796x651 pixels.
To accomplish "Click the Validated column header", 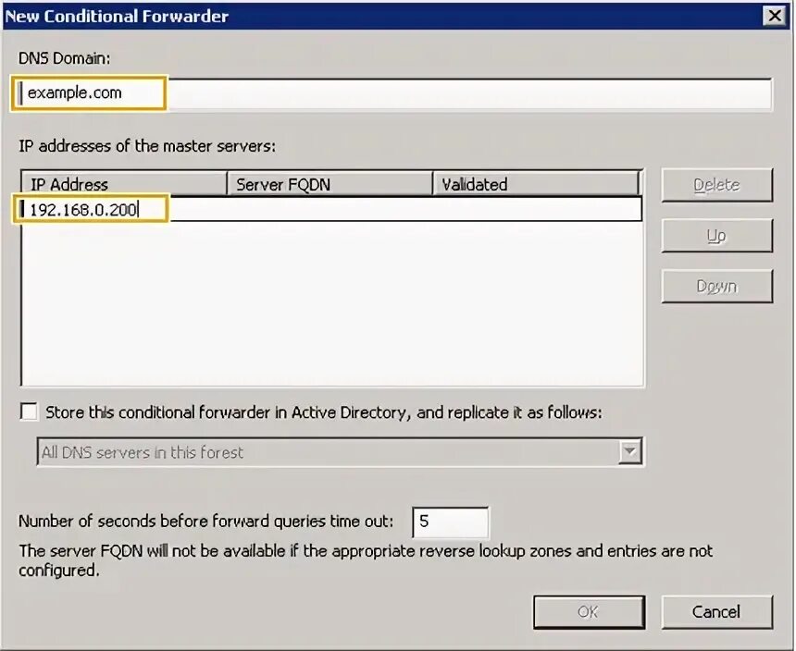I will point(536,184).
